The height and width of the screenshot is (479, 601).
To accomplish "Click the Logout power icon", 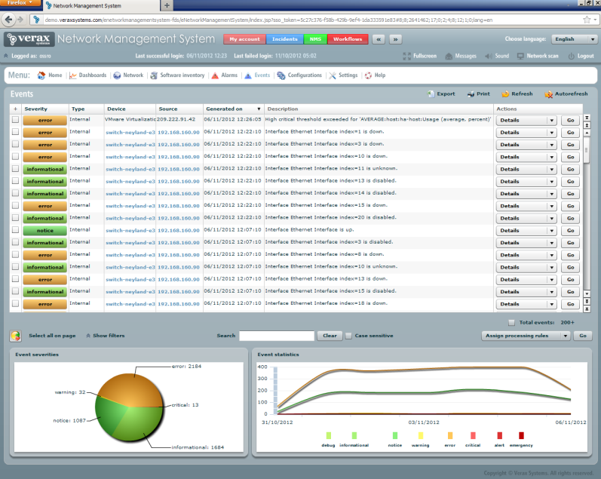I will click(x=571, y=56).
